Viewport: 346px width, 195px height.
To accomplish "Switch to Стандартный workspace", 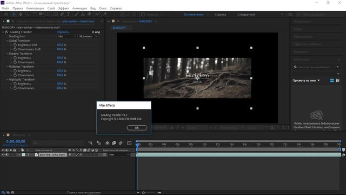I will [246, 15].
